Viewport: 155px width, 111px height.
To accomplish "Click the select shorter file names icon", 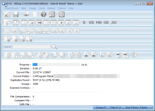I will (86, 55).
